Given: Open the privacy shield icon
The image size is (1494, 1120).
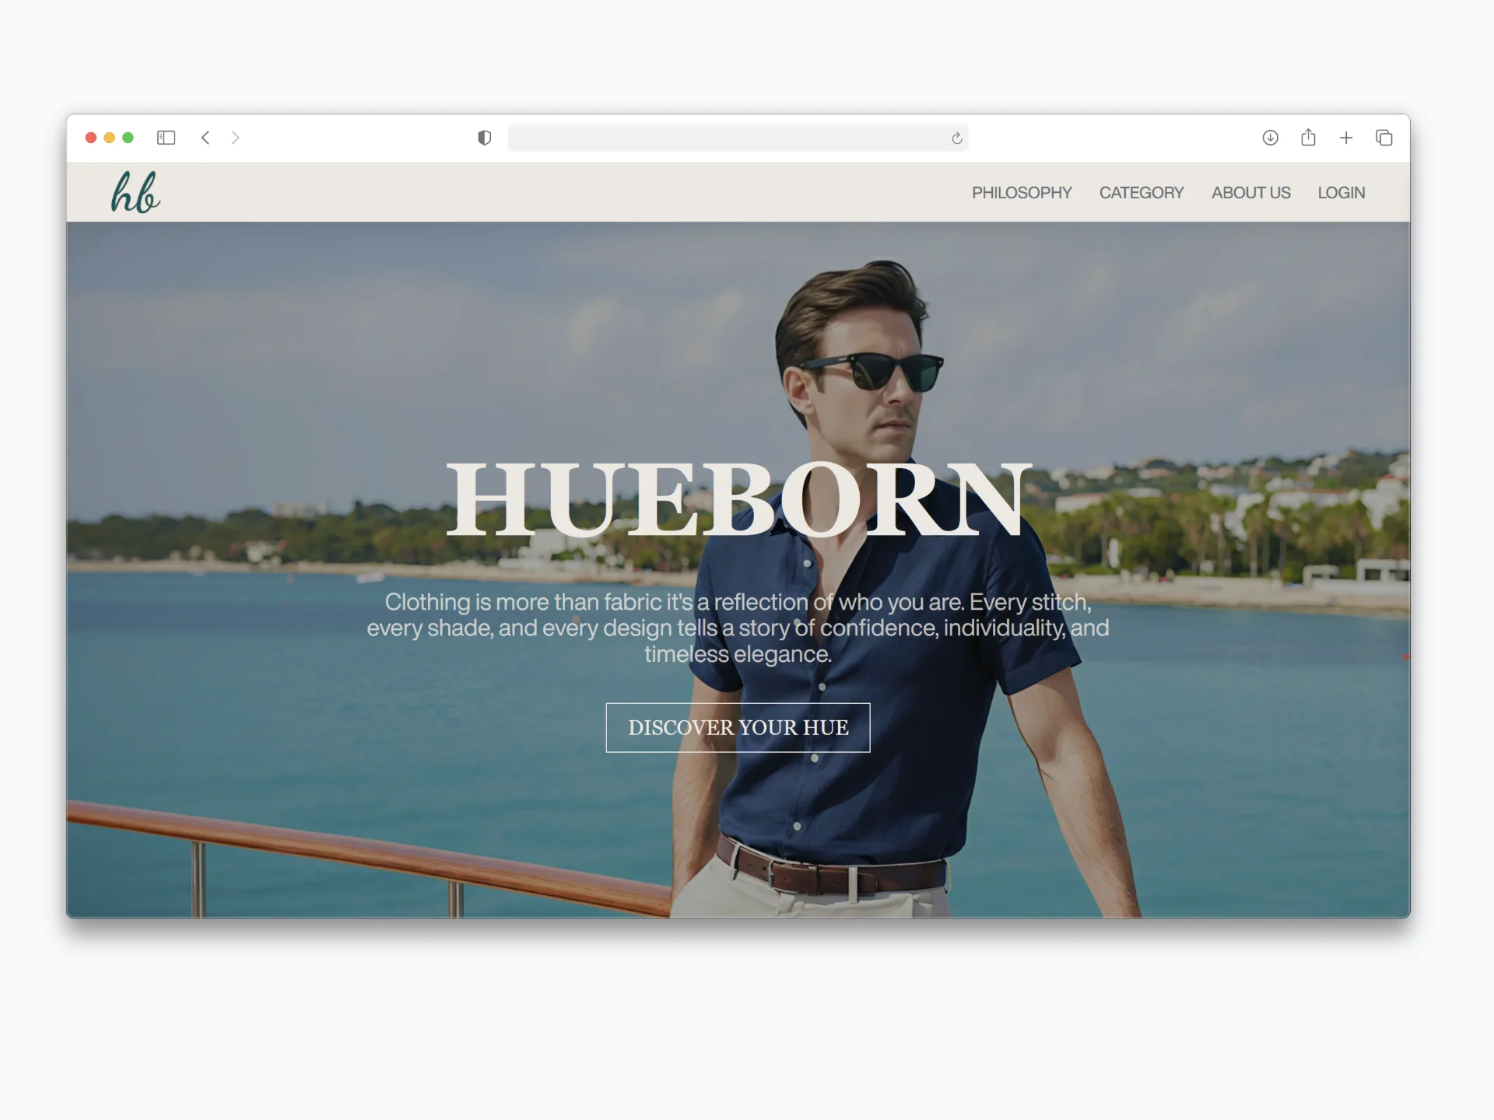Looking at the screenshot, I should [x=484, y=138].
